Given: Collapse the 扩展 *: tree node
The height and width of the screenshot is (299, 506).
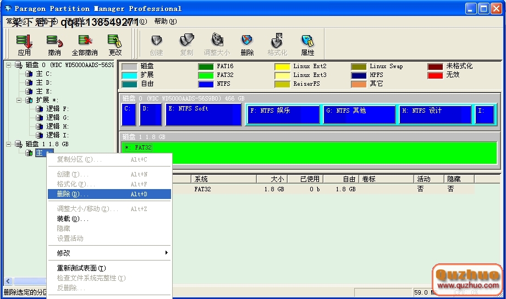Looking at the screenshot, I should click(19, 100).
